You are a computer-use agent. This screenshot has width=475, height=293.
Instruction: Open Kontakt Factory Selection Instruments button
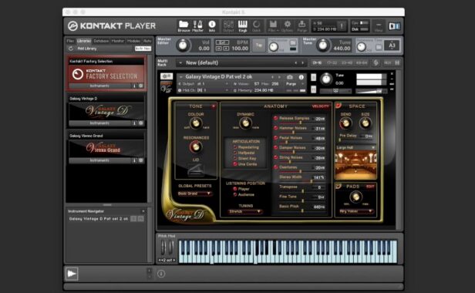tap(99, 86)
